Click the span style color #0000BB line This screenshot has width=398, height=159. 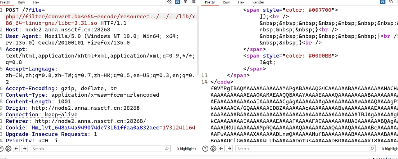point(291,56)
